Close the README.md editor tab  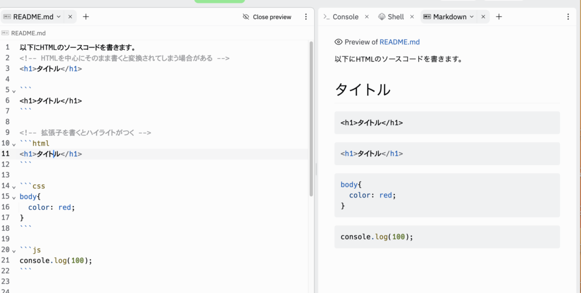[x=70, y=16]
